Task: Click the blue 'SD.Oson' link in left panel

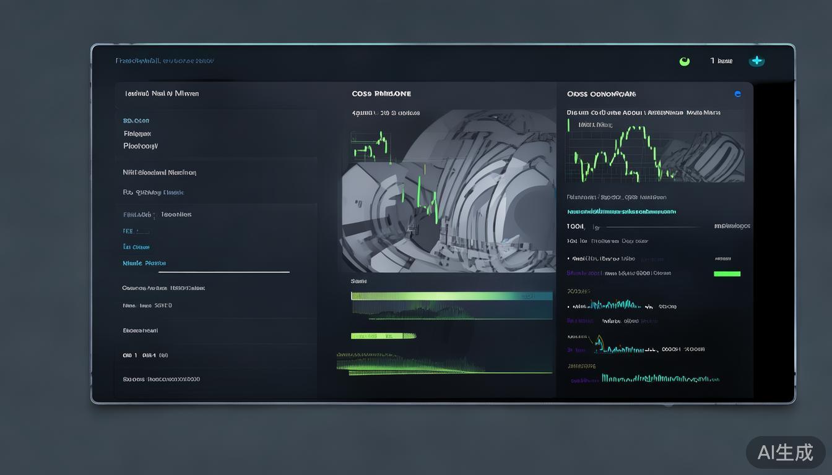Action: tap(136, 121)
